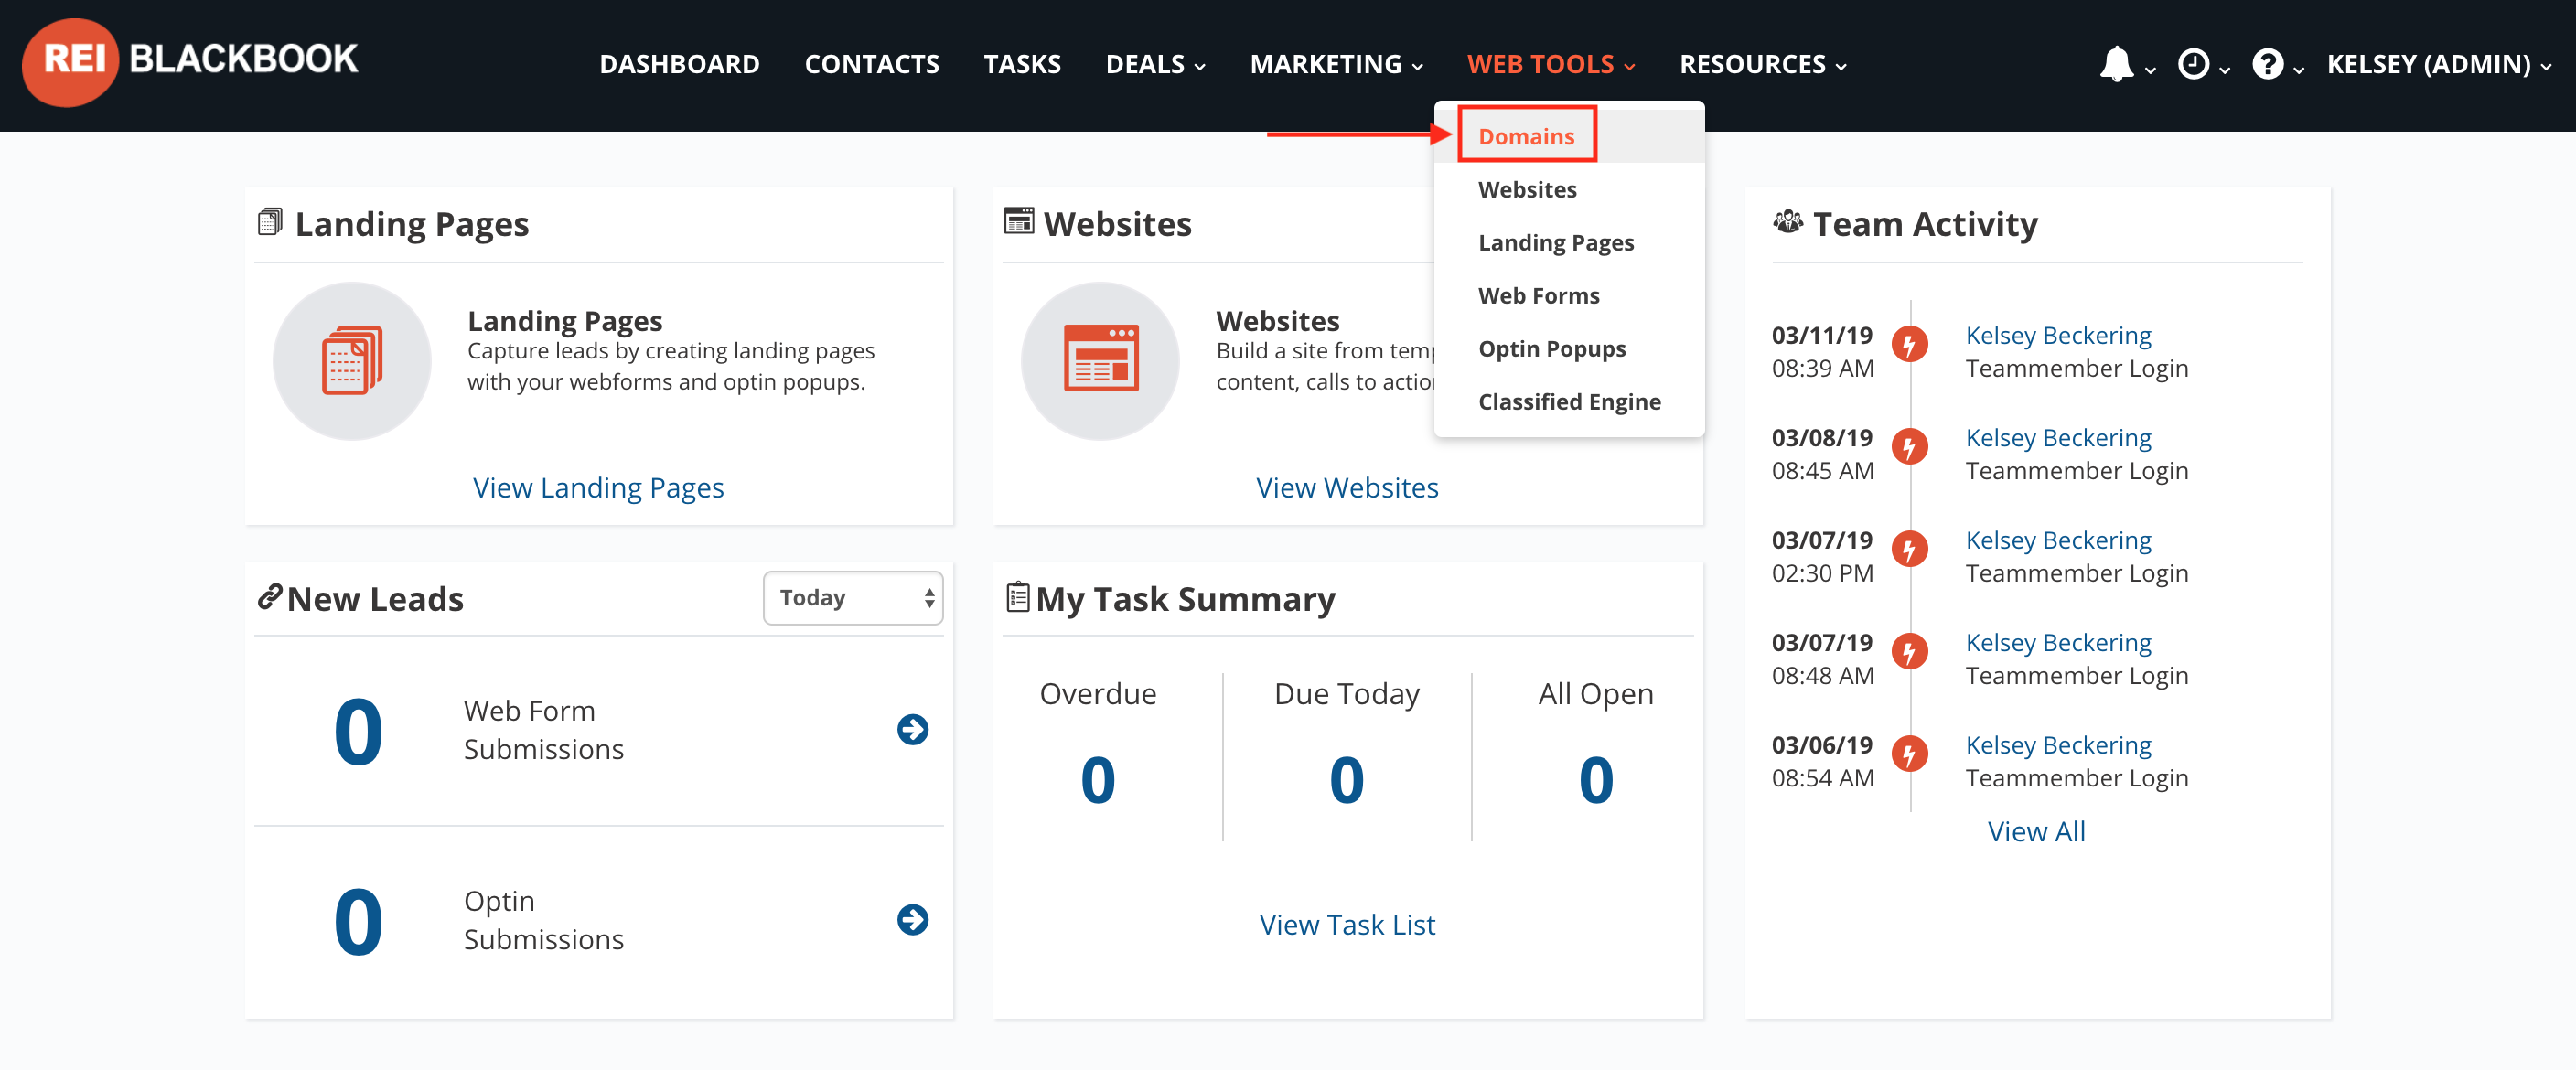Click arrow beside Optin Submissions
Image resolution: width=2576 pixels, height=1070 pixels.
(x=912, y=919)
